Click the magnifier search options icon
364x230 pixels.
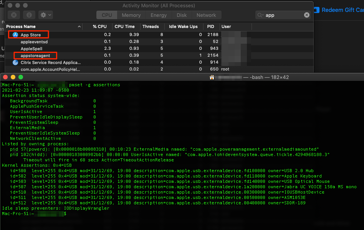point(260,15)
